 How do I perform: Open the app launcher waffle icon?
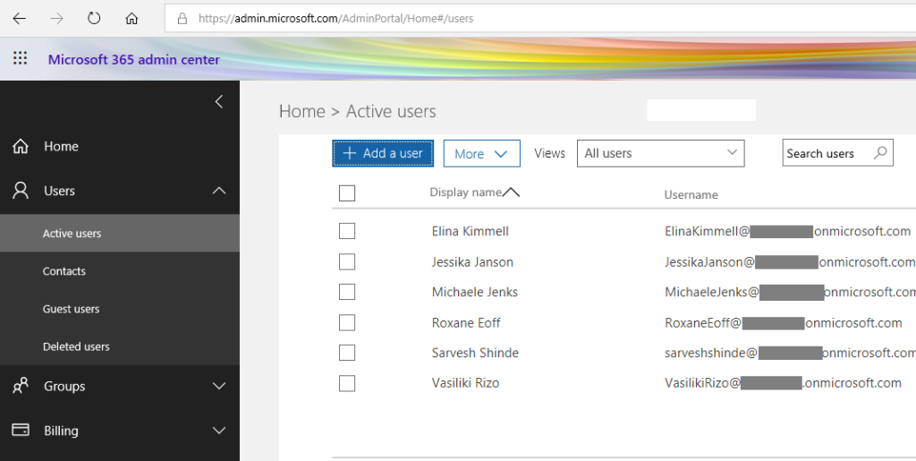(20, 58)
